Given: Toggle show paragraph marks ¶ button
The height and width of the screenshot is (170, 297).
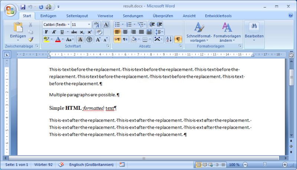Looking at the screenshot, I should [178, 39].
